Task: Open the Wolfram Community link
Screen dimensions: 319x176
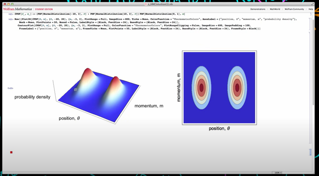Action: (x=294, y=9)
